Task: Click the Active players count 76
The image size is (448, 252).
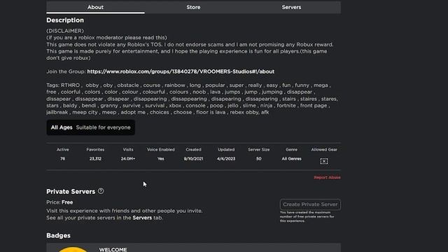Action: coord(62,159)
